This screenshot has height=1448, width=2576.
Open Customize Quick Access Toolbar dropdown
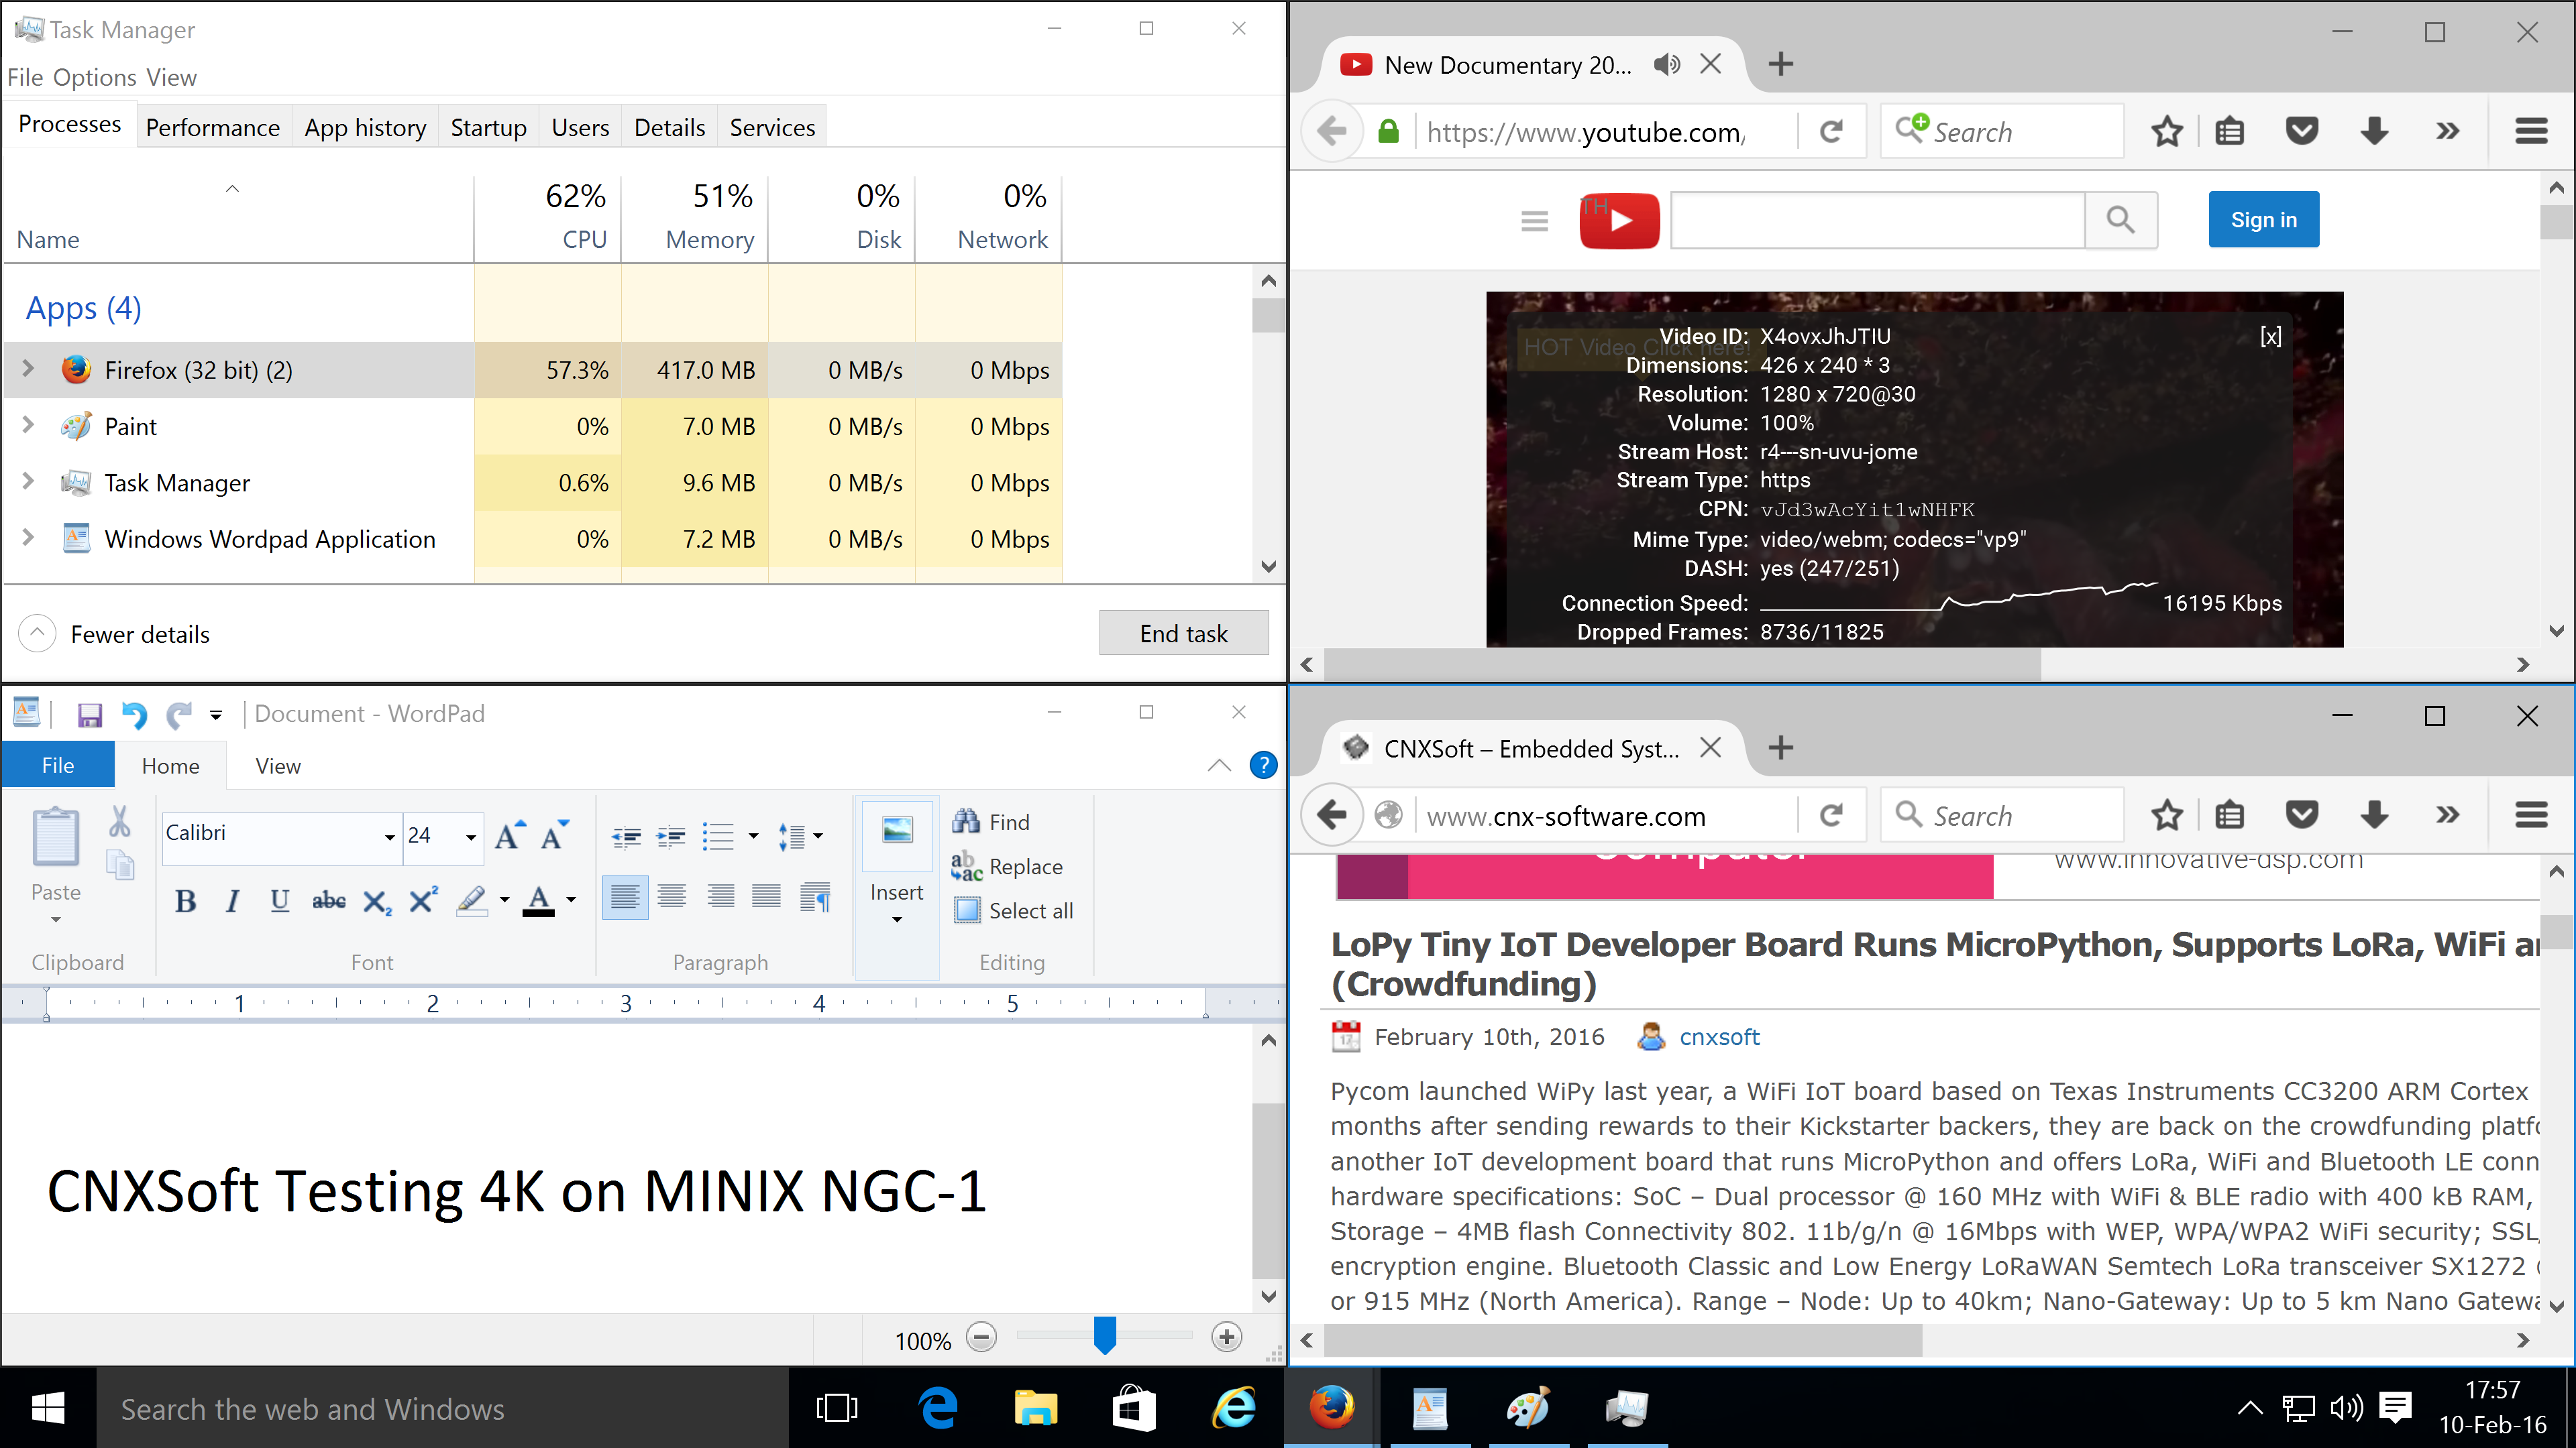(x=215, y=715)
